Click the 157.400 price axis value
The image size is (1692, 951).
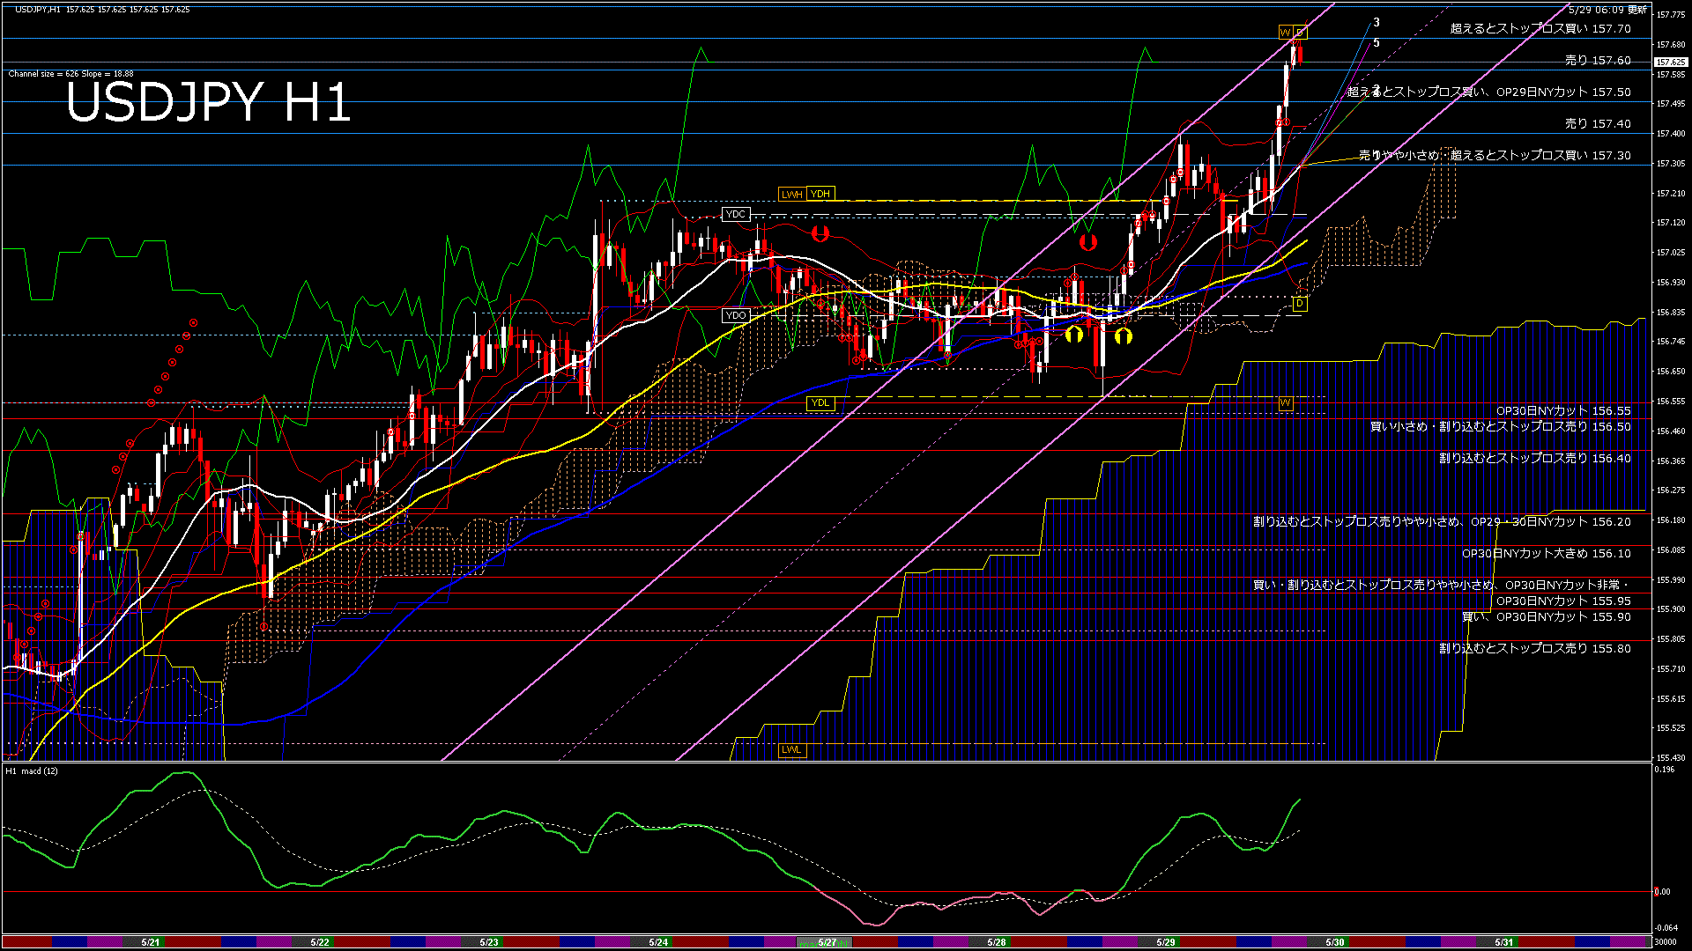pos(1671,134)
